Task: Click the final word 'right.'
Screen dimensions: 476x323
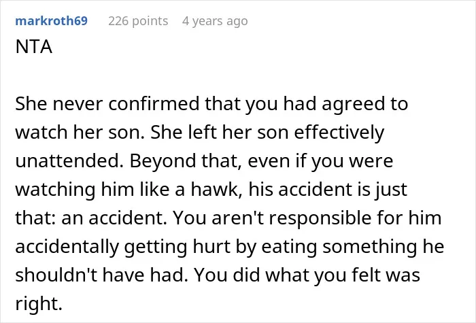Action: [x=39, y=303]
